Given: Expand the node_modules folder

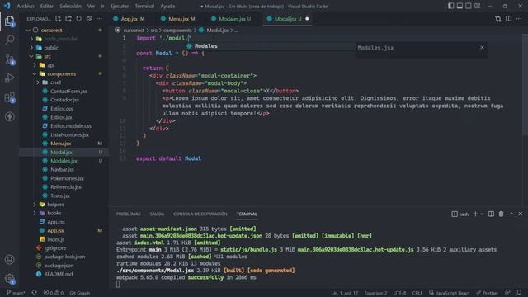Looking at the screenshot, I should pos(31,39).
